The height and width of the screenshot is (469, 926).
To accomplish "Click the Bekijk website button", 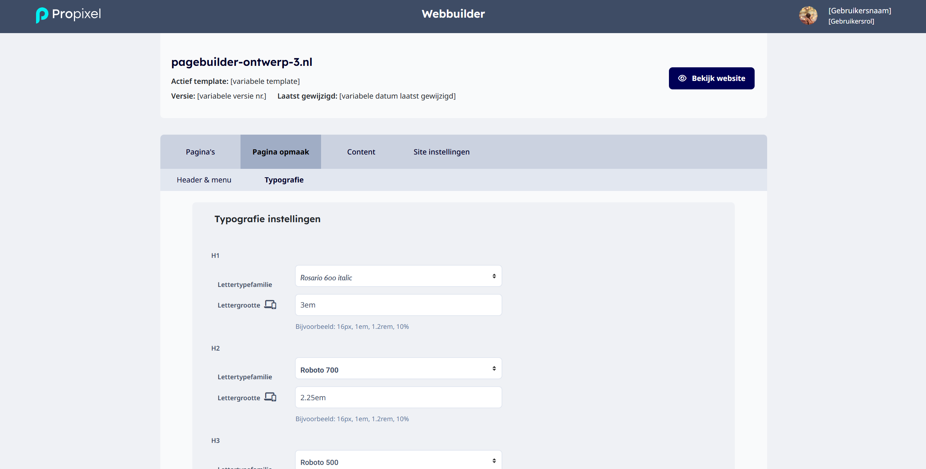I will pyautogui.click(x=712, y=78).
